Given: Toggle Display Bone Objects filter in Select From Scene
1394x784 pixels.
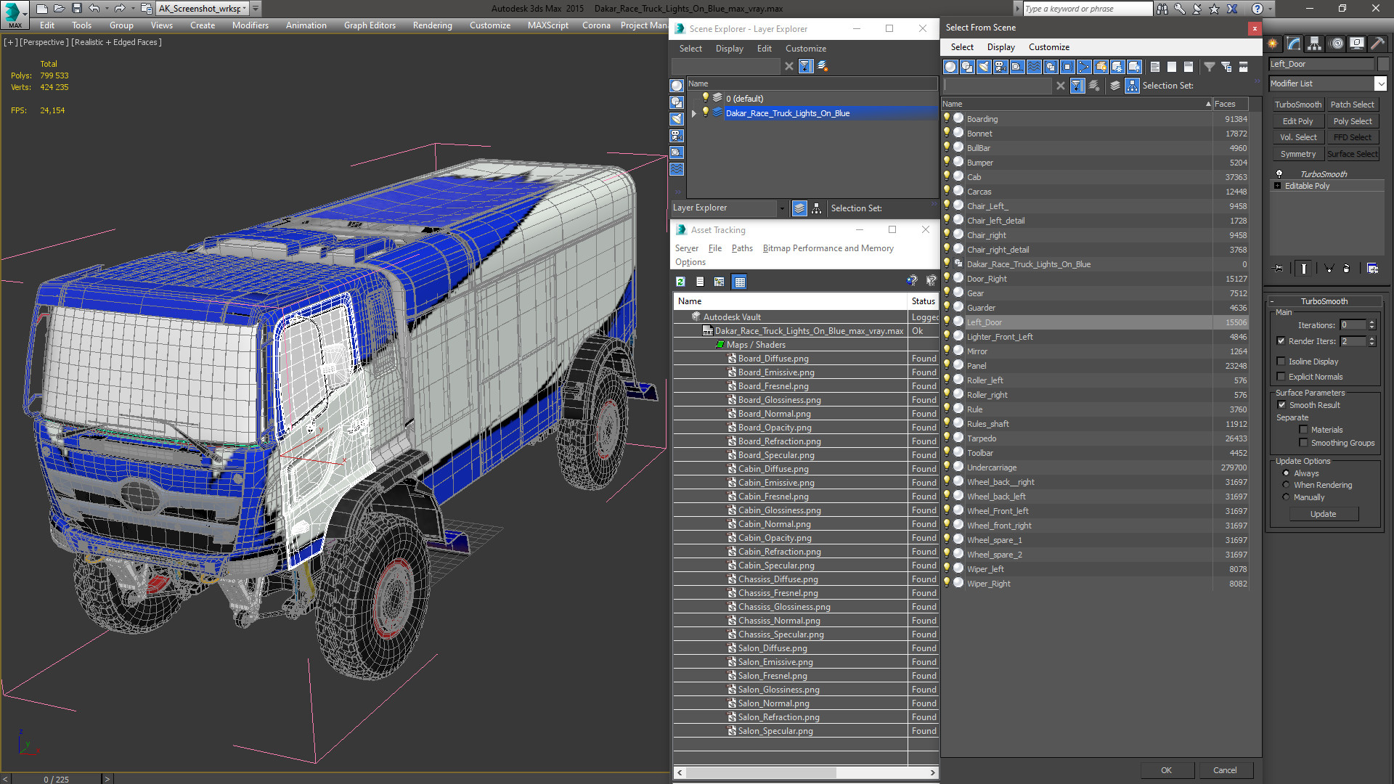Looking at the screenshot, I should point(1084,67).
